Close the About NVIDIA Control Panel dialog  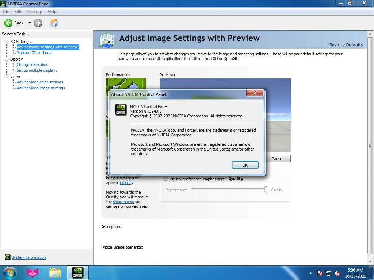point(255,93)
